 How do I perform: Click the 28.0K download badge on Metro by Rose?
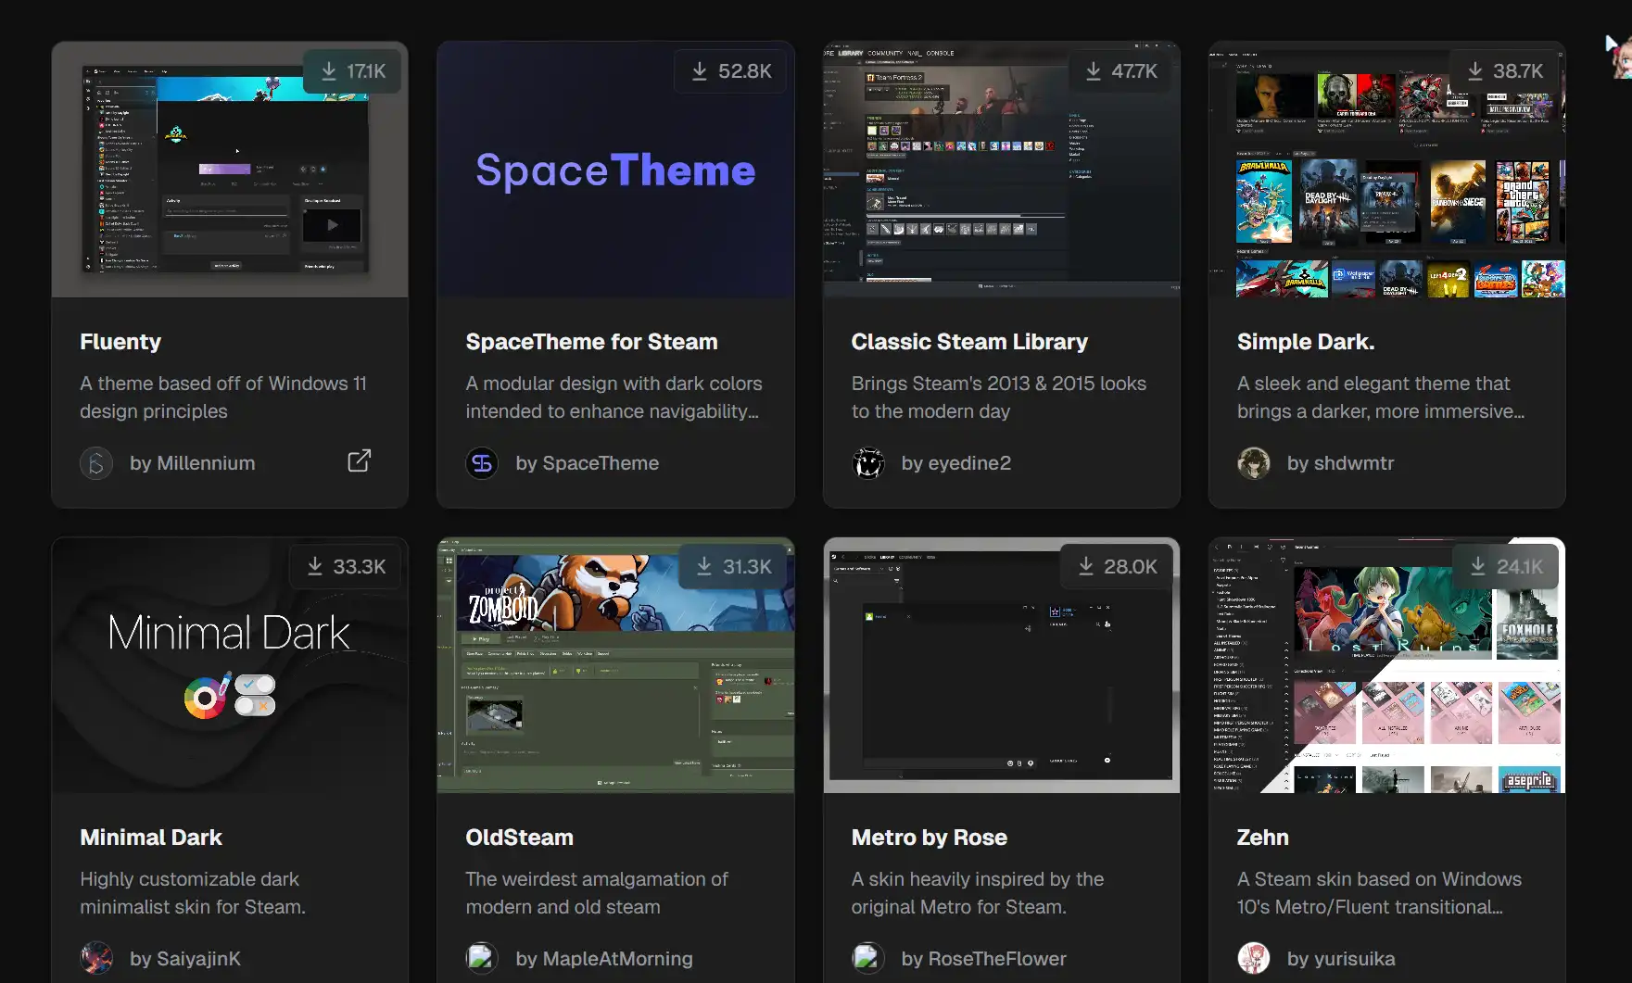(1117, 567)
